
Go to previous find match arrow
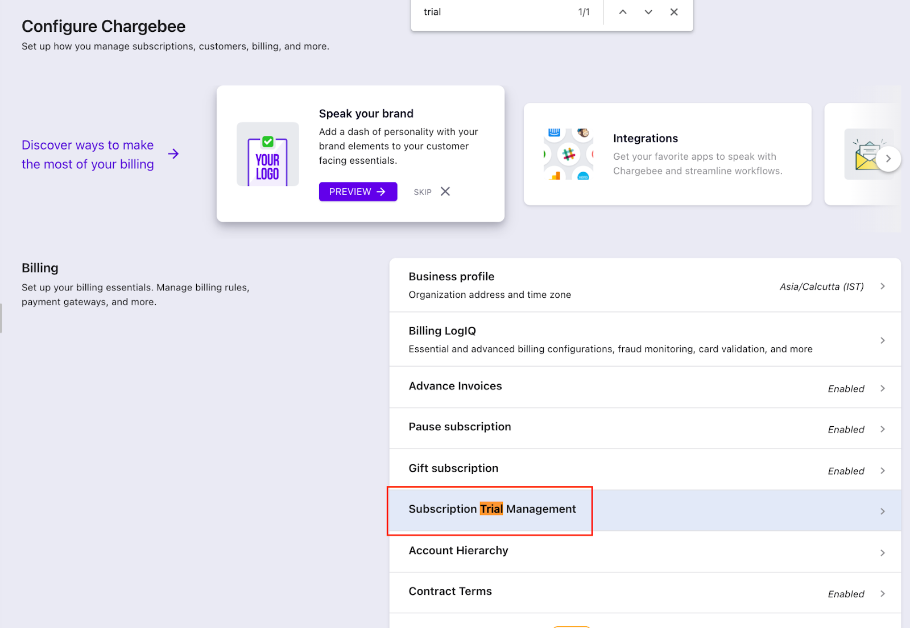click(x=623, y=12)
